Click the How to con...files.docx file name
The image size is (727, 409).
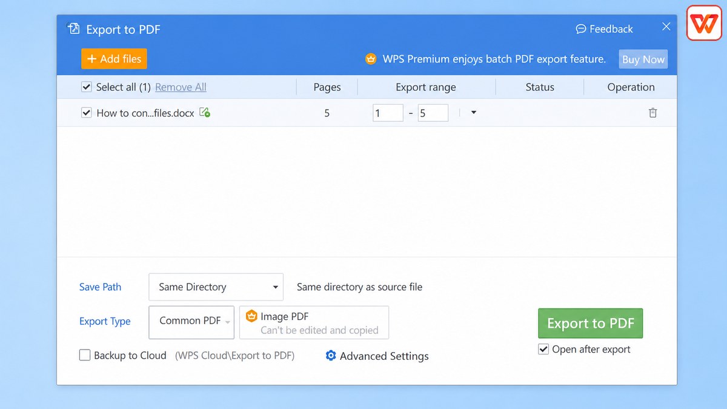(145, 113)
